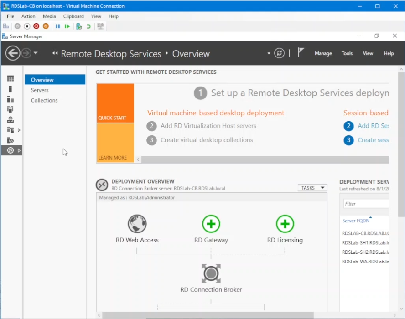This screenshot has width=405, height=319.
Task: Click the Checkpoint toolbar icon
Action: (78, 26)
